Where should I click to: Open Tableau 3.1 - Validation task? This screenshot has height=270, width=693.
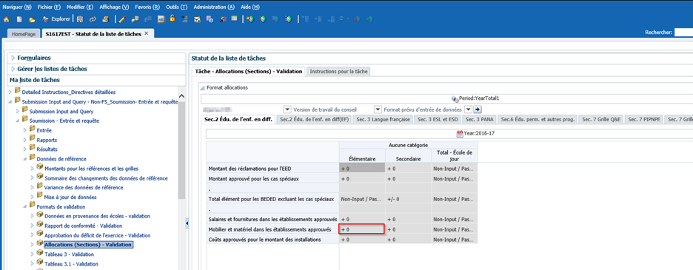point(72,264)
